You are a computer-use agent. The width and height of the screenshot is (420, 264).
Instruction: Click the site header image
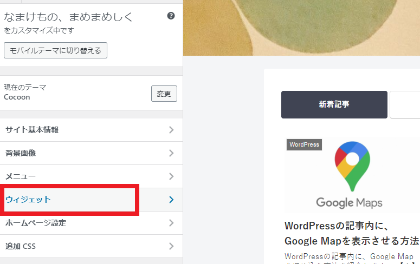[x=302, y=28]
